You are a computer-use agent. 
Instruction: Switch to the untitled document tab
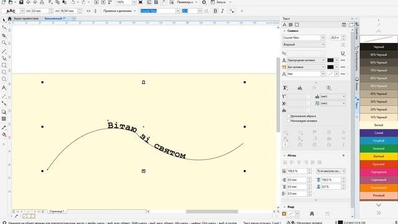[x=55, y=19]
